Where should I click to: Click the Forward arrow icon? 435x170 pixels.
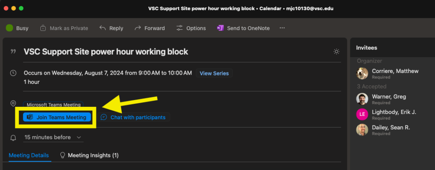[x=138, y=28]
